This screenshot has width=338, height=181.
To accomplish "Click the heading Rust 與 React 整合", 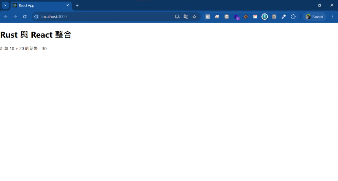I will 36,35.
